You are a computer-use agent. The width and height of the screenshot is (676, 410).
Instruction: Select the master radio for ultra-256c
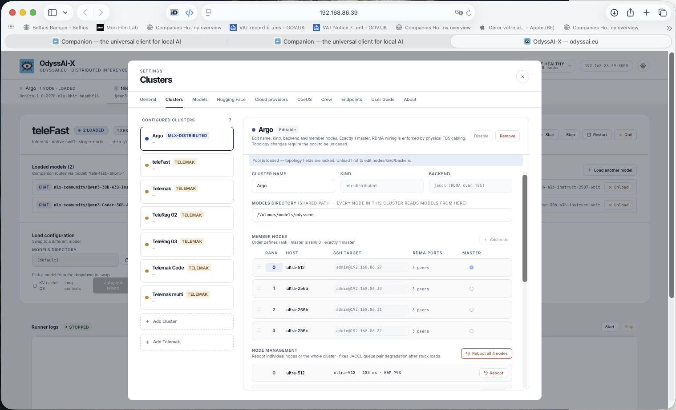pos(471,331)
